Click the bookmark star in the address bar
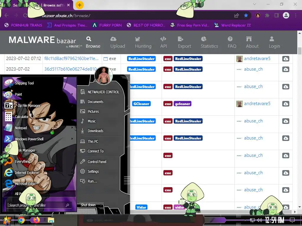This screenshot has width=302, height=226. point(246,15)
